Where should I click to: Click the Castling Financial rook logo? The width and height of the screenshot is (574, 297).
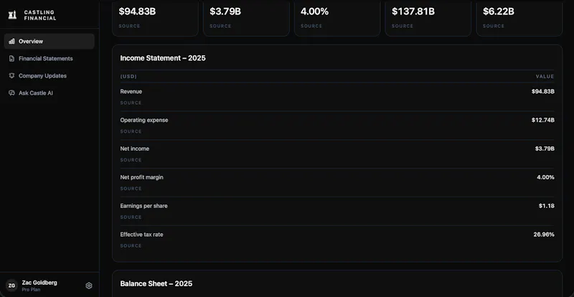click(12, 15)
